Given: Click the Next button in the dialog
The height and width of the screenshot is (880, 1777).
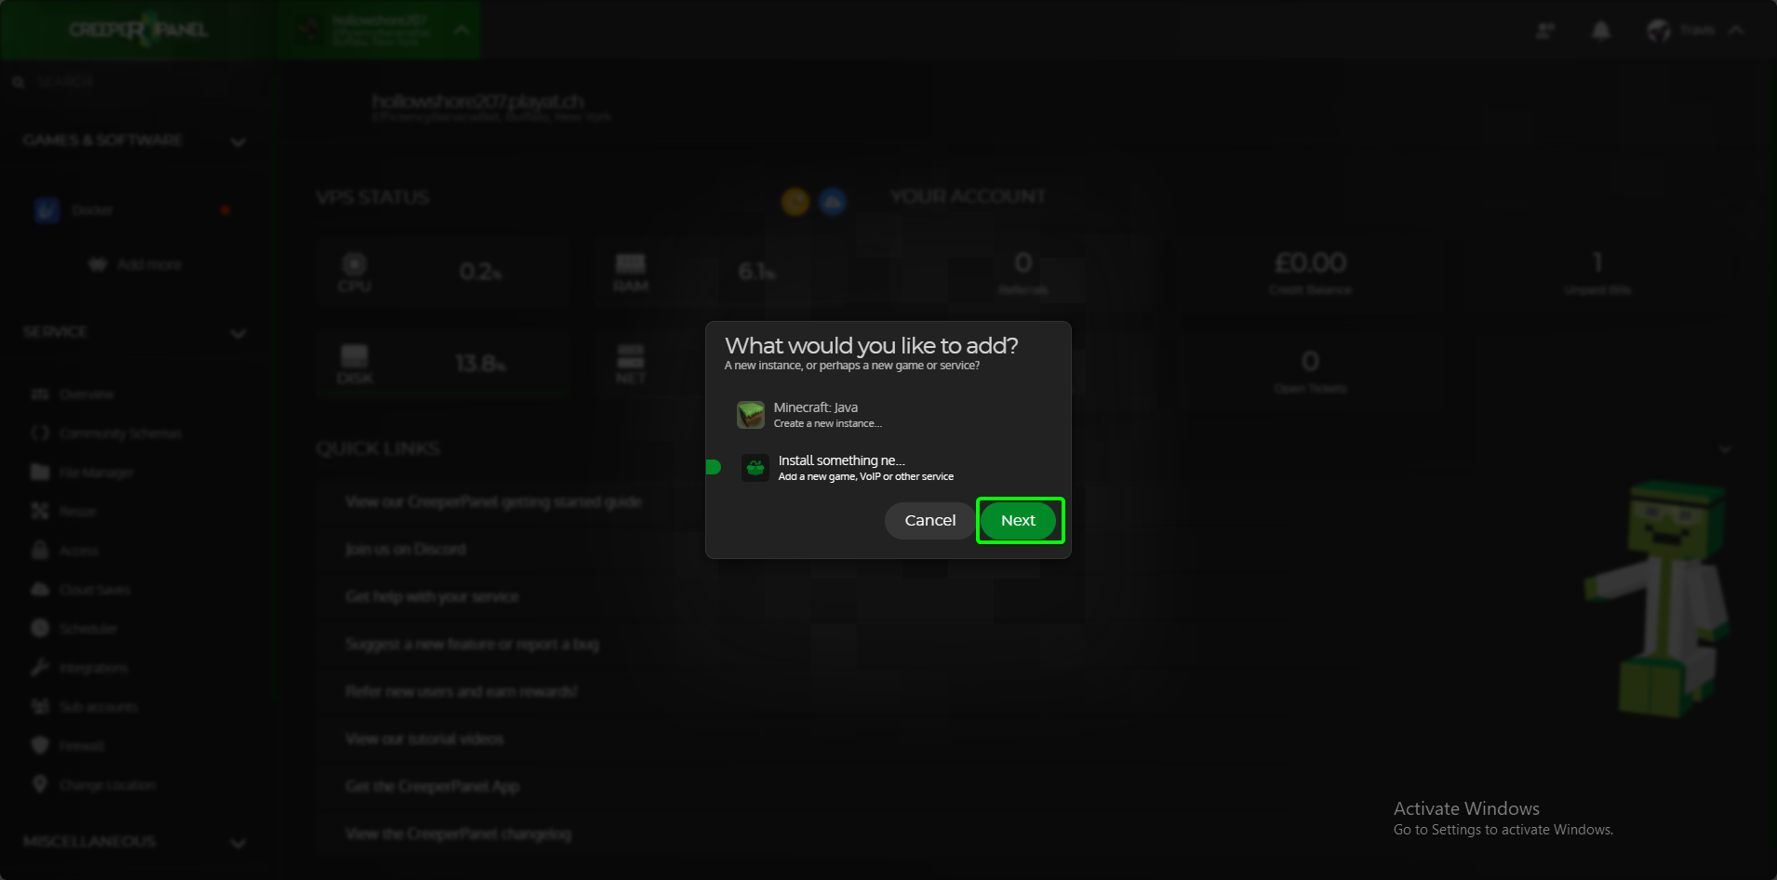Looking at the screenshot, I should click(x=1019, y=521).
